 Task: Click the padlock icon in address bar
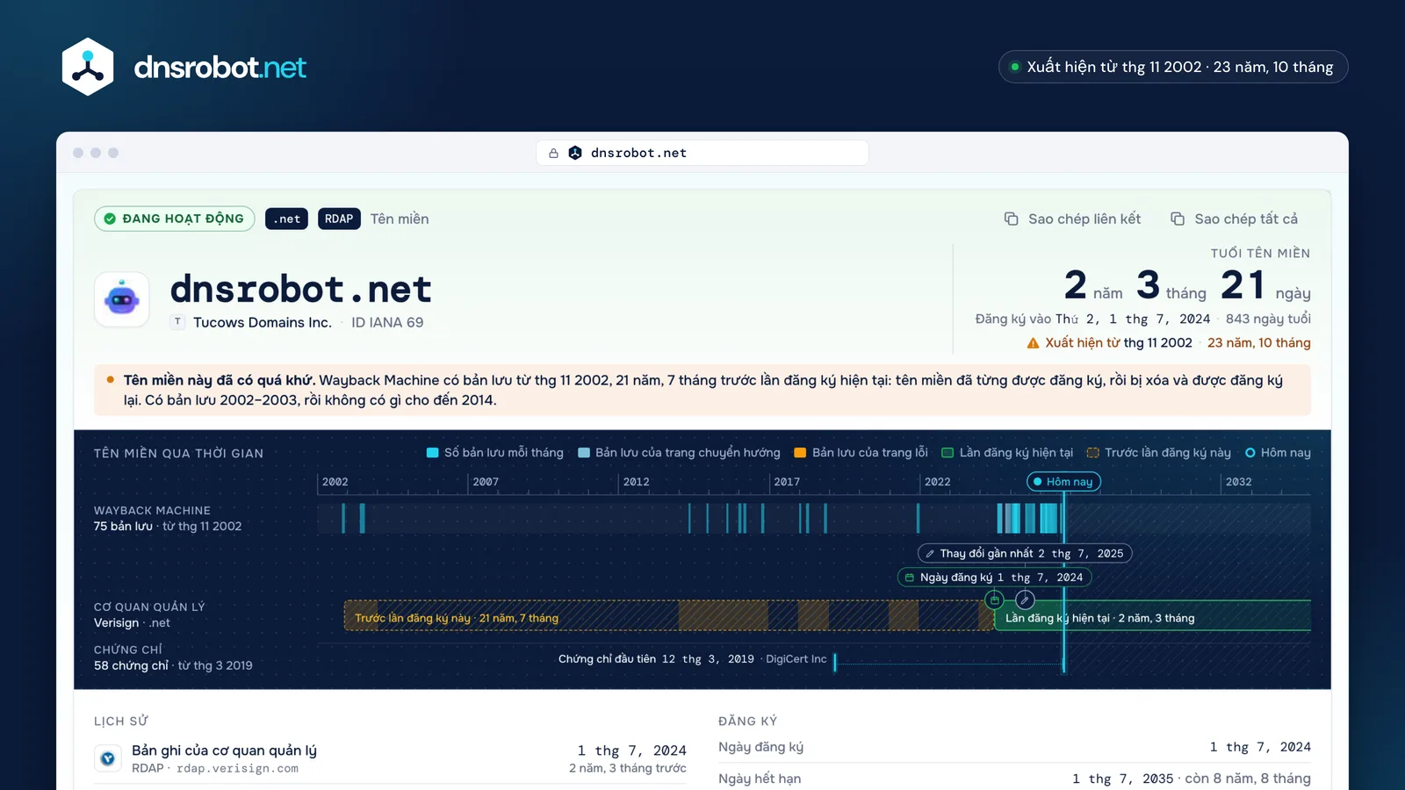[x=553, y=153]
